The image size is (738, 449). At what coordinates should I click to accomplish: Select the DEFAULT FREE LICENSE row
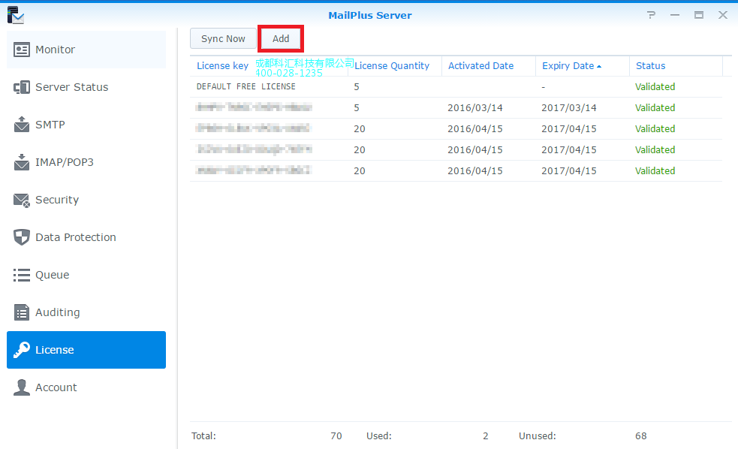(x=456, y=86)
